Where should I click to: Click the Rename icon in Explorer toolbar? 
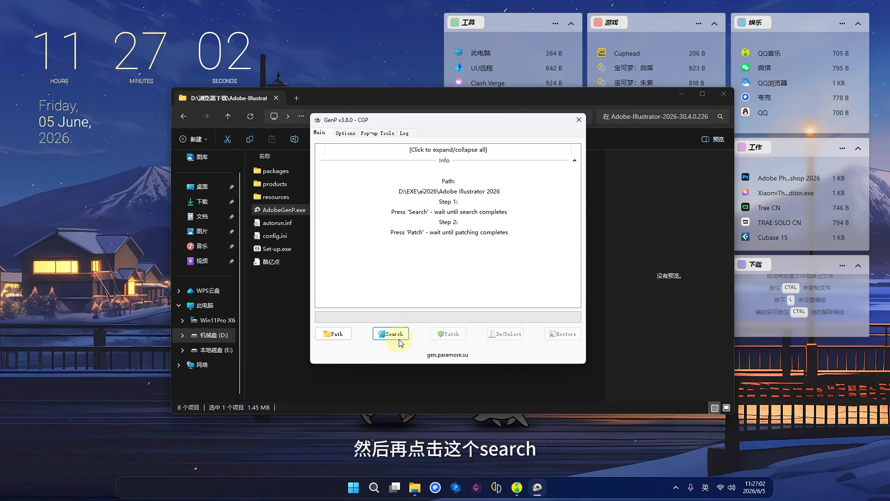pyautogui.click(x=294, y=139)
